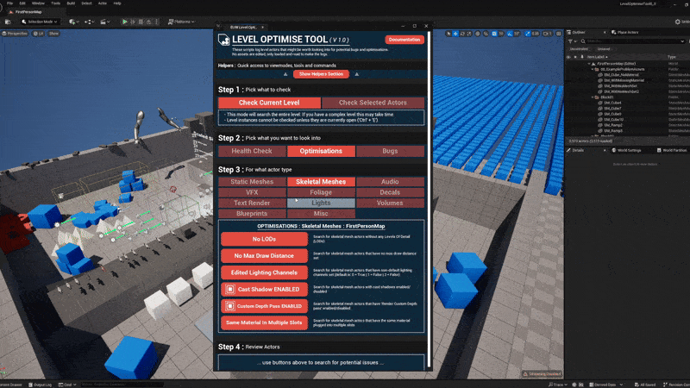Image resolution: width=690 pixels, height=388 pixels.
Task: Click the Stop simulation button in toolbar
Action: pos(141,22)
